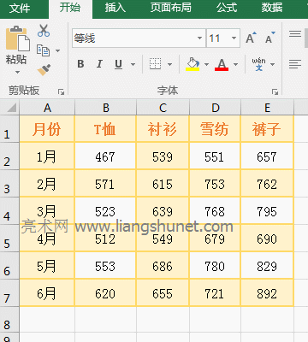Select cell 6月

[47, 293]
